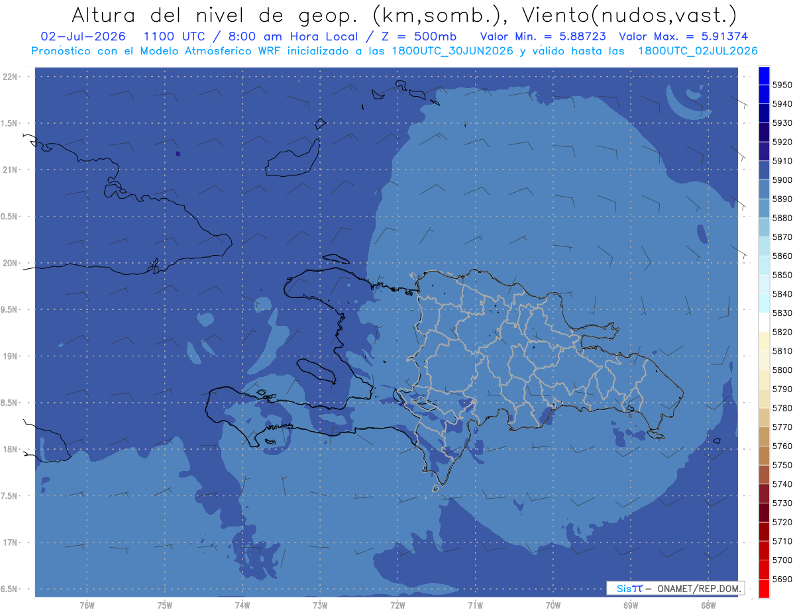Click the '1800UTC_02JUL2026' valid-until time
Image resolution: width=795 pixels, height=614 pixels.
(698, 51)
